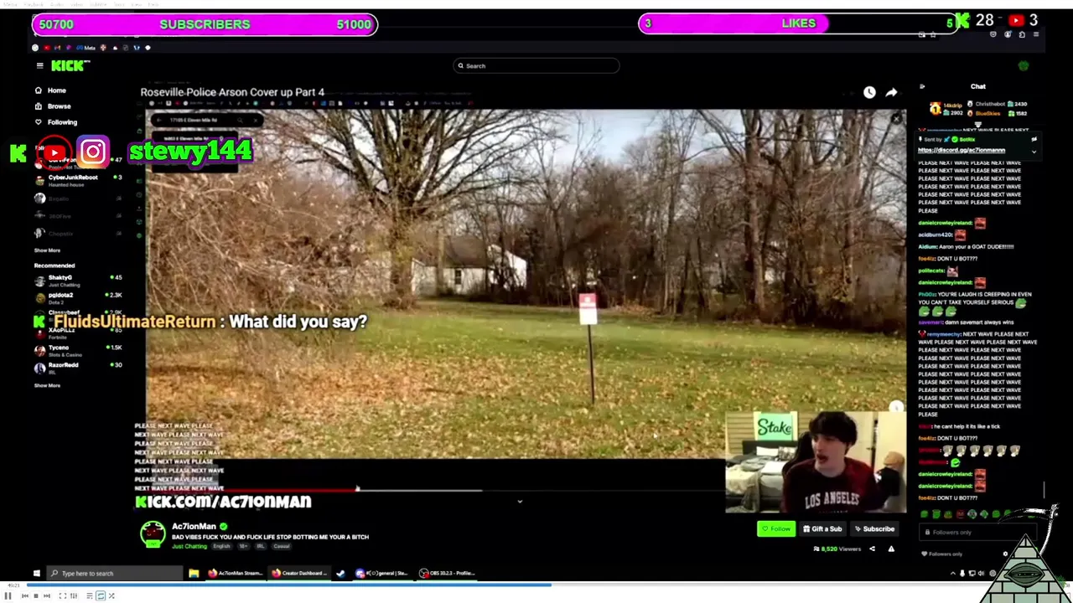The image size is (1073, 603).
Task: Go to Home in Kick sidebar
Action: click(x=50, y=90)
